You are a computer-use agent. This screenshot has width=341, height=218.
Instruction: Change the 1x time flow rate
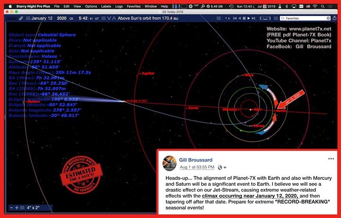(227, 18)
